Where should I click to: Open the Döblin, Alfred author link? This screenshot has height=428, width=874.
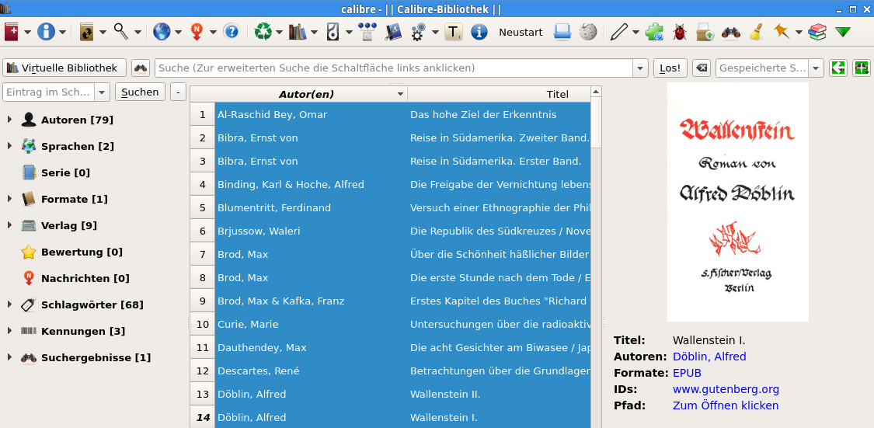pyautogui.click(x=709, y=357)
